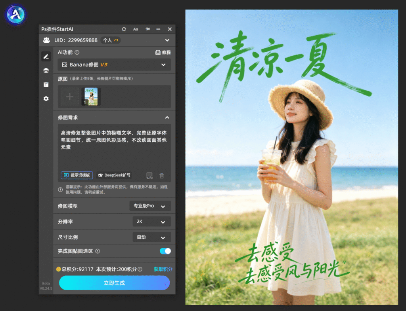This screenshot has height=311, width=406.
Task: Click the beach poster canvas image
Action: click(291, 157)
